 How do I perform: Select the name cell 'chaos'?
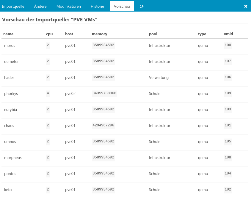pyautogui.click(x=9, y=125)
